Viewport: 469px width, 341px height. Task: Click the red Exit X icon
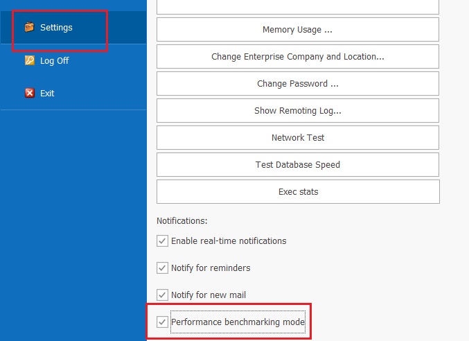(29, 93)
